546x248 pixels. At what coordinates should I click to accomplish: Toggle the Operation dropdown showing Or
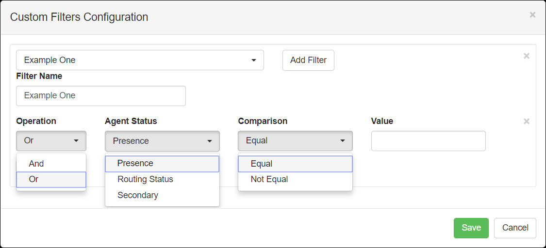pyautogui.click(x=51, y=140)
